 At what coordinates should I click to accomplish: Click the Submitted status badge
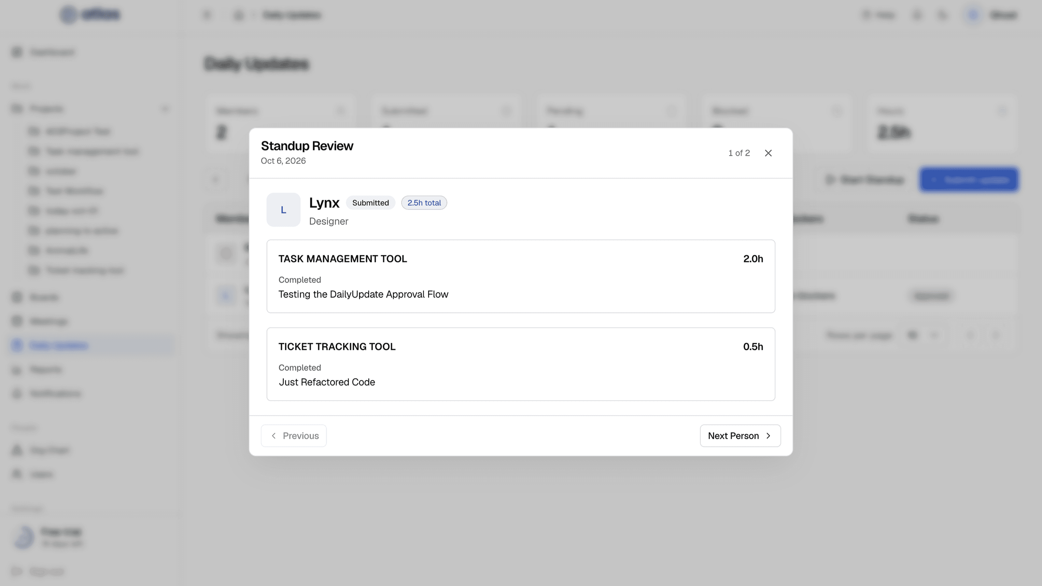coord(370,202)
